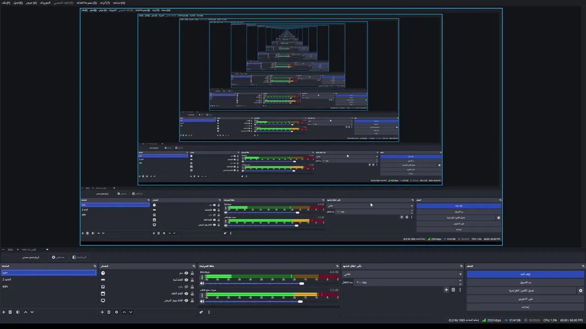The width and height of the screenshot is (586, 329).
Task: Click the virtual camera button
Action: tap(521, 291)
